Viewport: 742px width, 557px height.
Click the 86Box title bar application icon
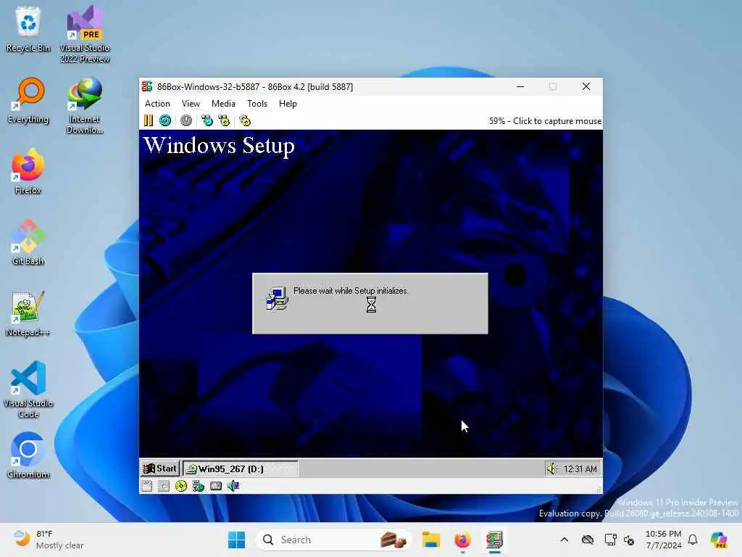147,87
